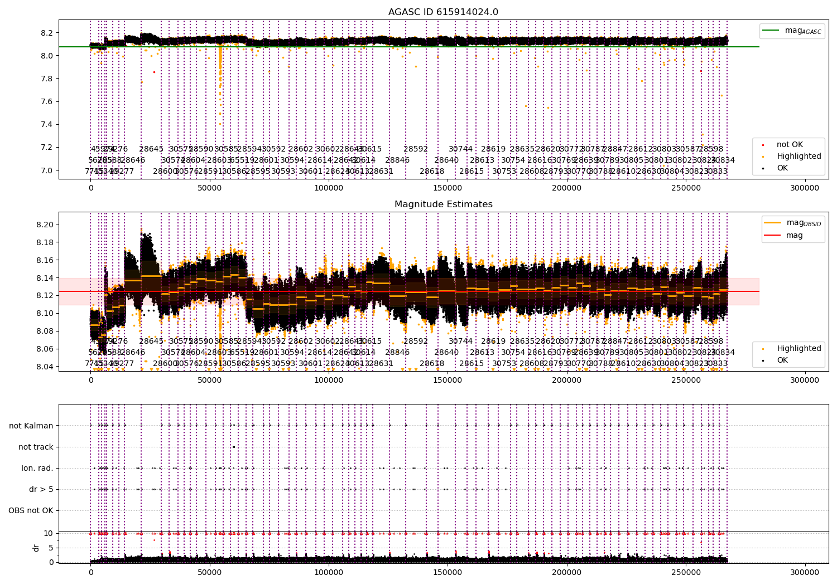Click y-tick '8.20' on Magnitude Estimates plot
This screenshot has width=837, height=585.
click(x=45, y=225)
